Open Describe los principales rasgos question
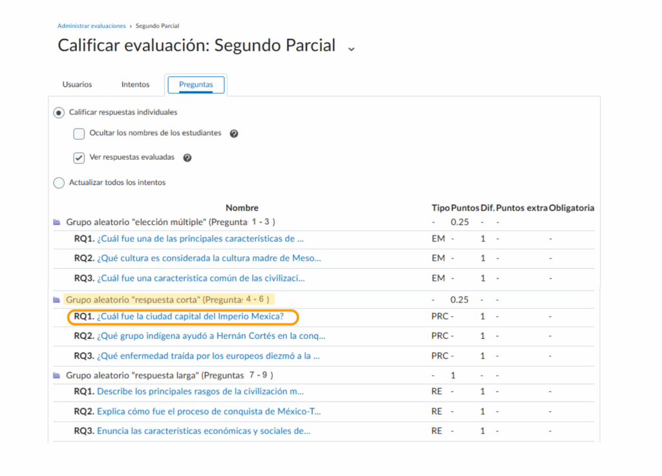662x476 pixels. 200,391
